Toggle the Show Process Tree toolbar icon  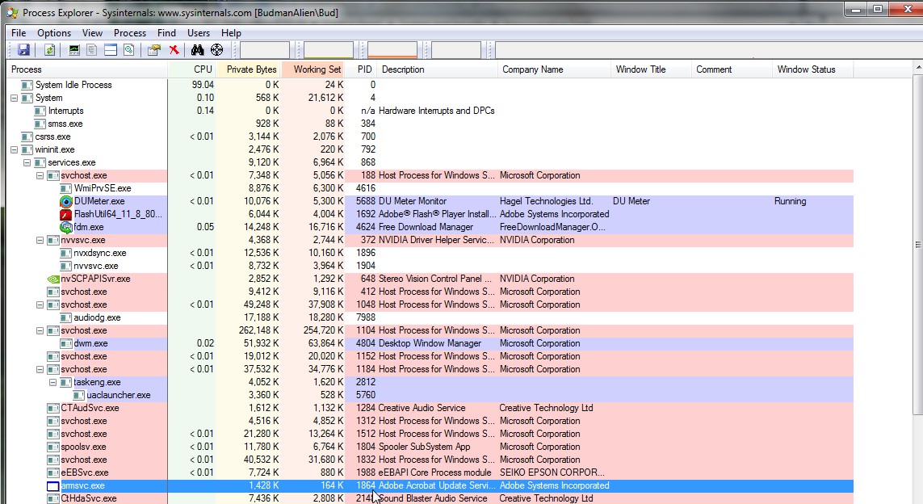click(x=92, y=50)
